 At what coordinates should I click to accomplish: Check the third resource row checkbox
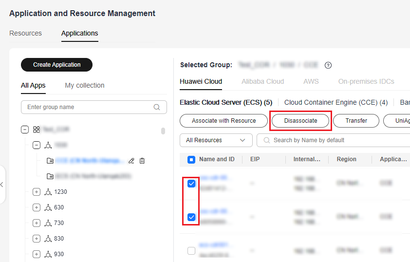191,251
